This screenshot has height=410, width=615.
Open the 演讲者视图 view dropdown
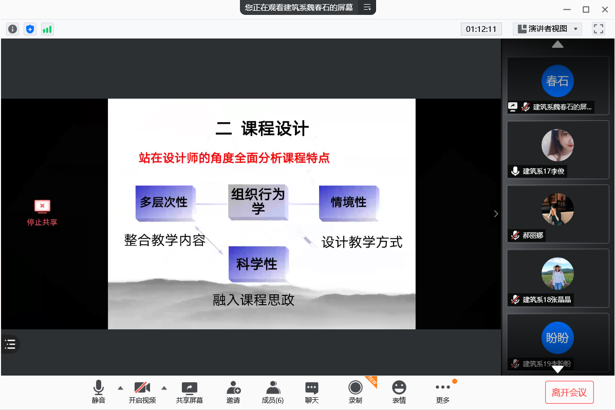547,29
